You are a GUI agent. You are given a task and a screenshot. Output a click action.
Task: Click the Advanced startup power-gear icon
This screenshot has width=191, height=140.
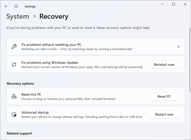pos(14,114)
